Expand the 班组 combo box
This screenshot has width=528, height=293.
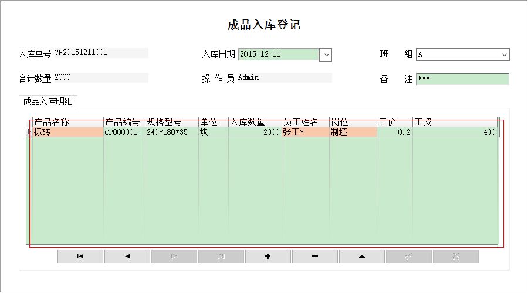(x=504, y=55)
